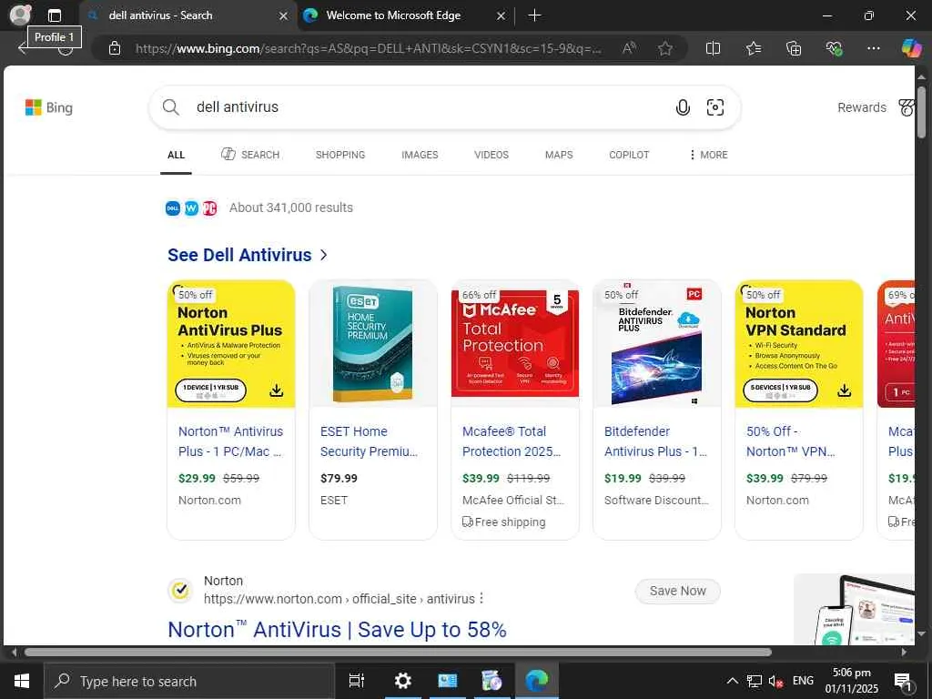Open Settings and more ellipsis
Viewport: 932px width, 699px height.
[873, 48]
